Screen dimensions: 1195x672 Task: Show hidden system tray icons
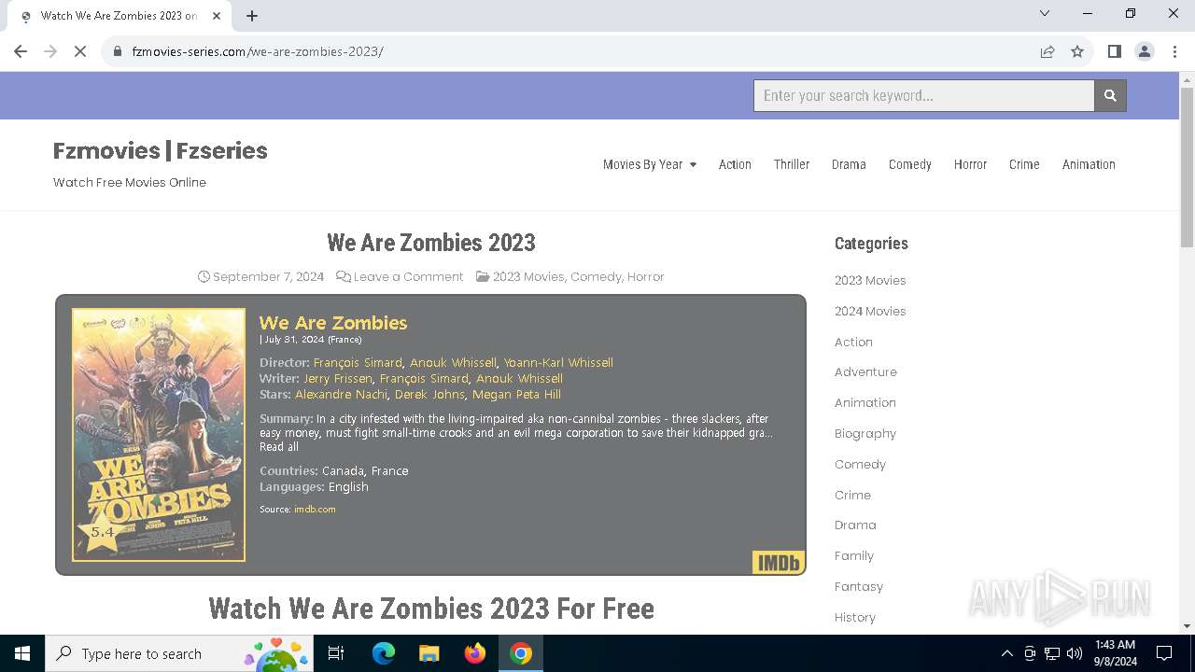(1006, 653)
